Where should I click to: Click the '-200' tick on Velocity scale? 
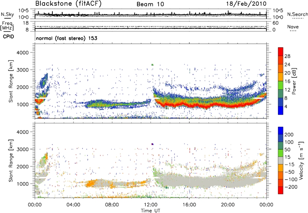(x=291, y=187)
